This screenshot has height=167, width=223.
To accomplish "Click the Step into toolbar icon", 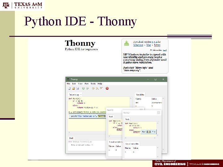I will click(x=97, y=88).
